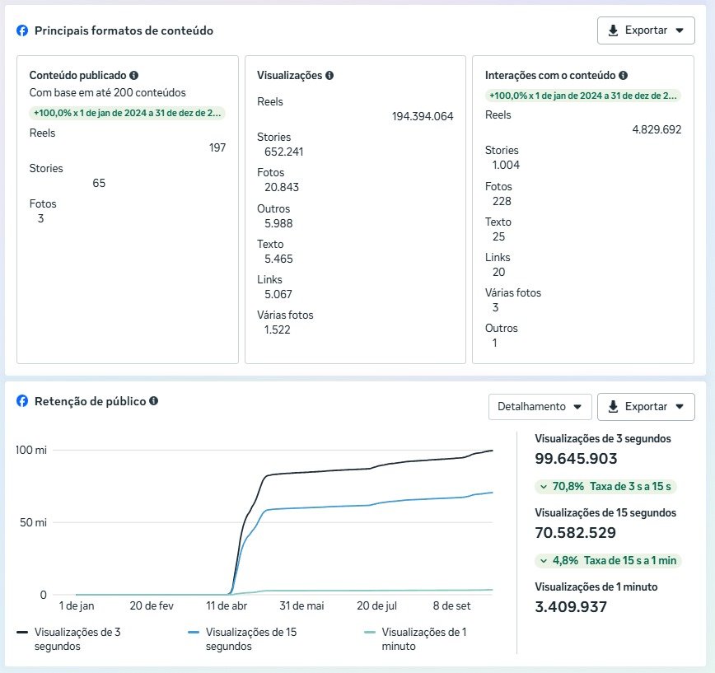Click the +100,0% badge under Conteúdo publicado
Viewport: 715px width, 673px height.
point(128,113)
